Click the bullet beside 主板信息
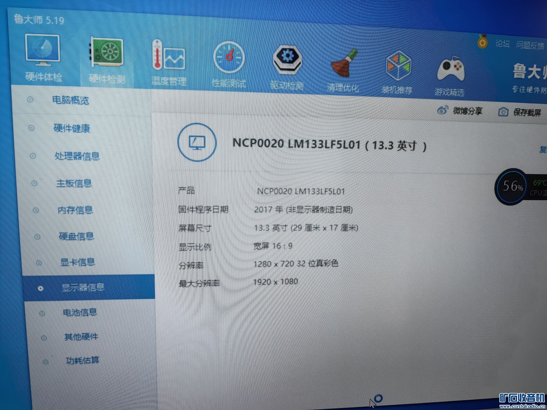 34,183
